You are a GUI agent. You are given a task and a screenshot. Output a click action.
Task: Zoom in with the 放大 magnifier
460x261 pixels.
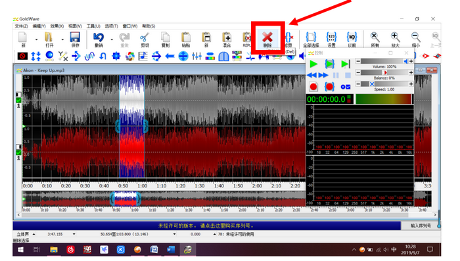click(395, 39)
